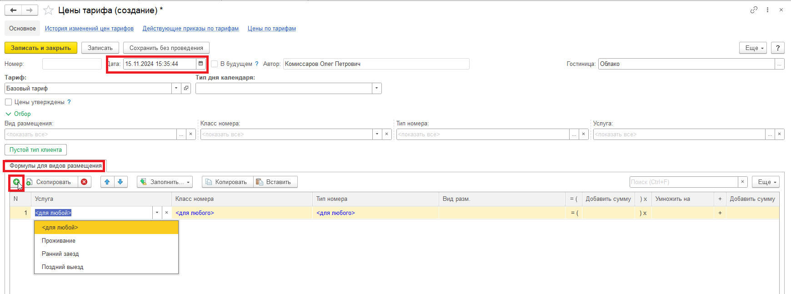The height and width of the screenshot is (294, 791).
Task: Choose Поздний выезд in the dropdown list
Action: click(106, 267)
